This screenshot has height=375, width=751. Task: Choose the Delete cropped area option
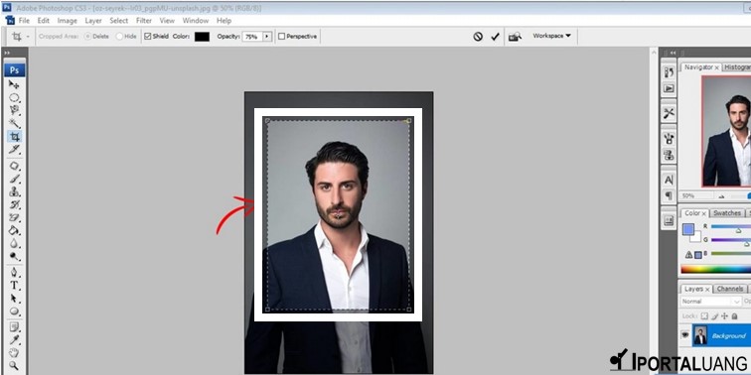point(87,37)
